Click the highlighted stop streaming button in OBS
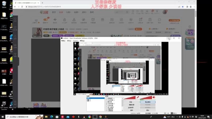The height and width of the screenshot is (119, 212). (x=148, y=102)
